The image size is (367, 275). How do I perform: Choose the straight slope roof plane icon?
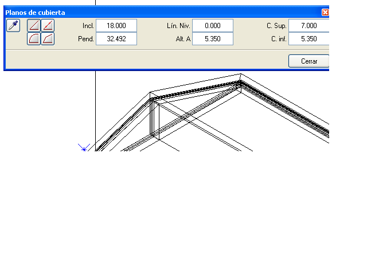34,25
